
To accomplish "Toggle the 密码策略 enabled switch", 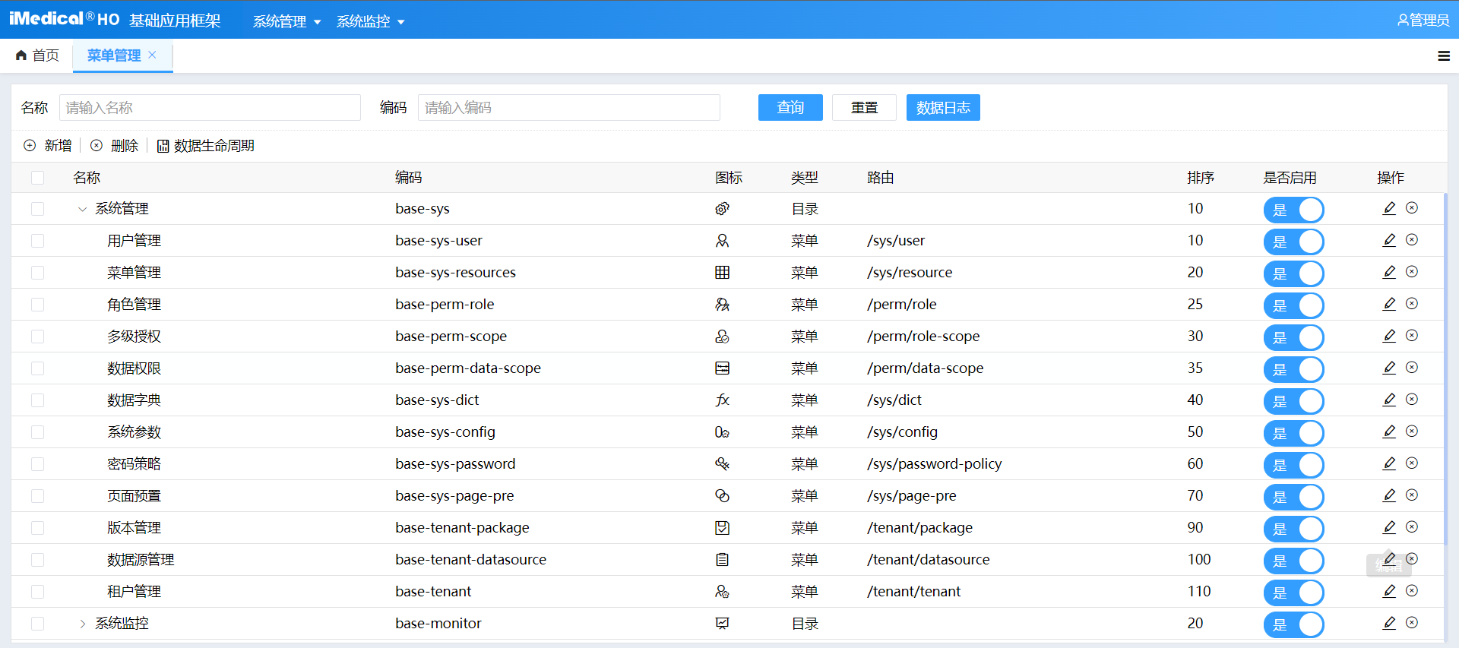I will pos(1293,464).
